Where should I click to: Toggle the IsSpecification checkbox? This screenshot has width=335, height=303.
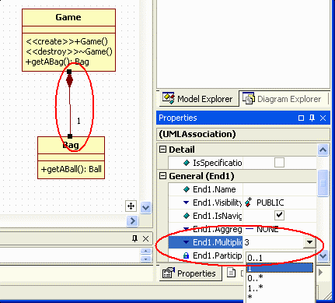click(279, 163)
